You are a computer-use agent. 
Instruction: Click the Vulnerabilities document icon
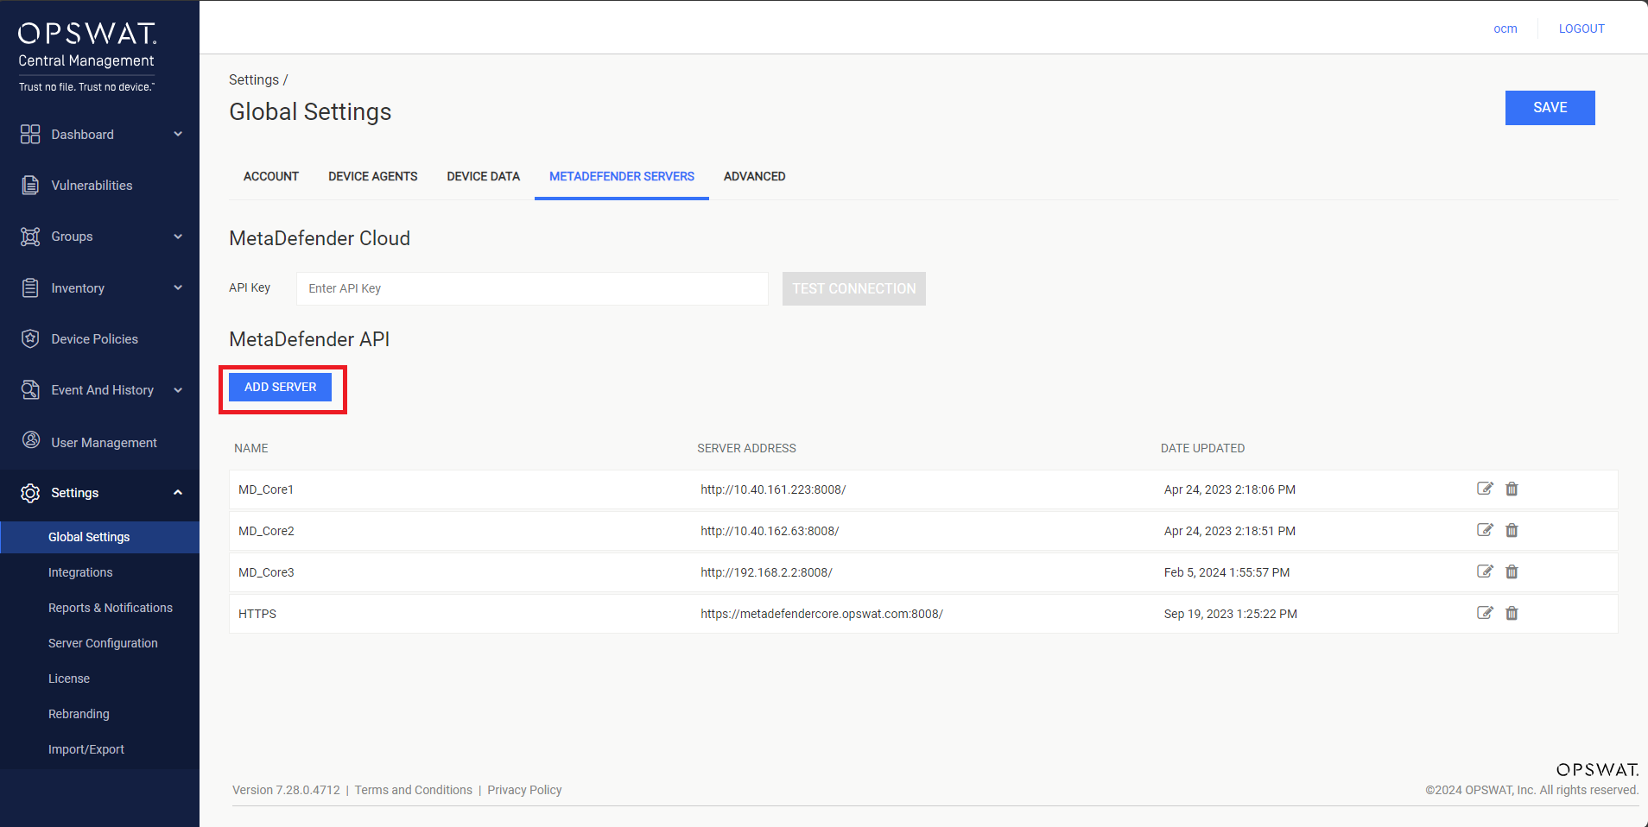30,185
